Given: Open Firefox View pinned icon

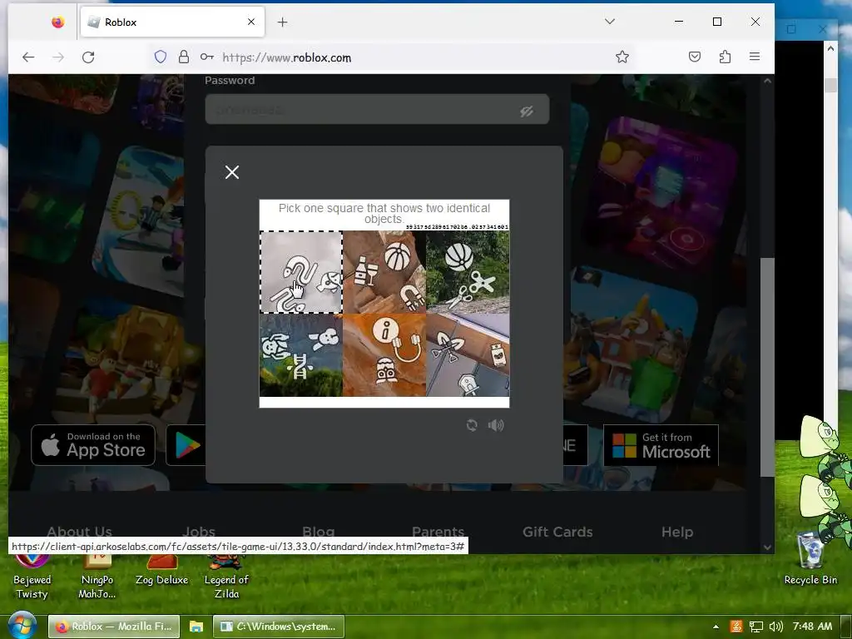Looking at the screenshot, I should (x=57, y=22).
